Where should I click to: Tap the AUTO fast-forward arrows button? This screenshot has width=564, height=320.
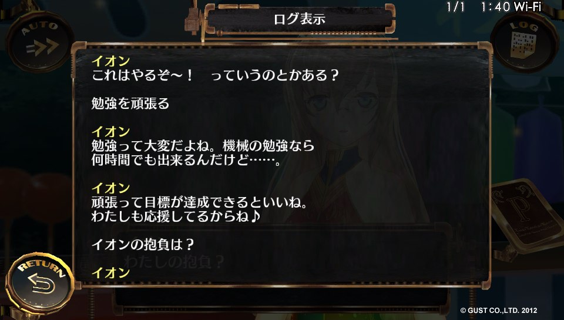(40, 42)
